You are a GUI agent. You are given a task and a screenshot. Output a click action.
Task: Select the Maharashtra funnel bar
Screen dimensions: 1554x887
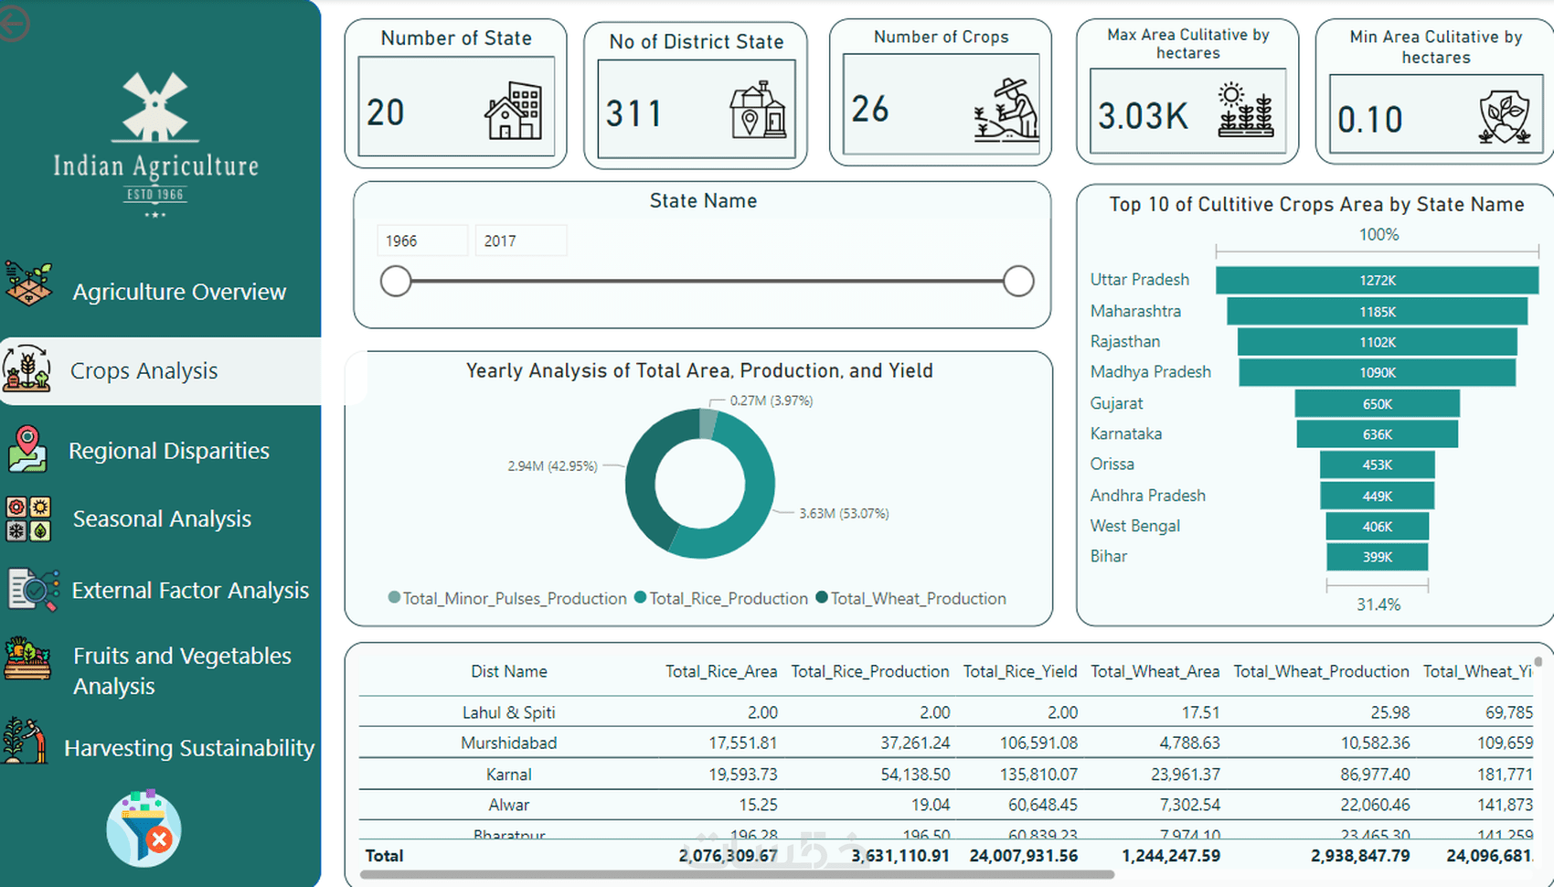[x=1377, y=312]
